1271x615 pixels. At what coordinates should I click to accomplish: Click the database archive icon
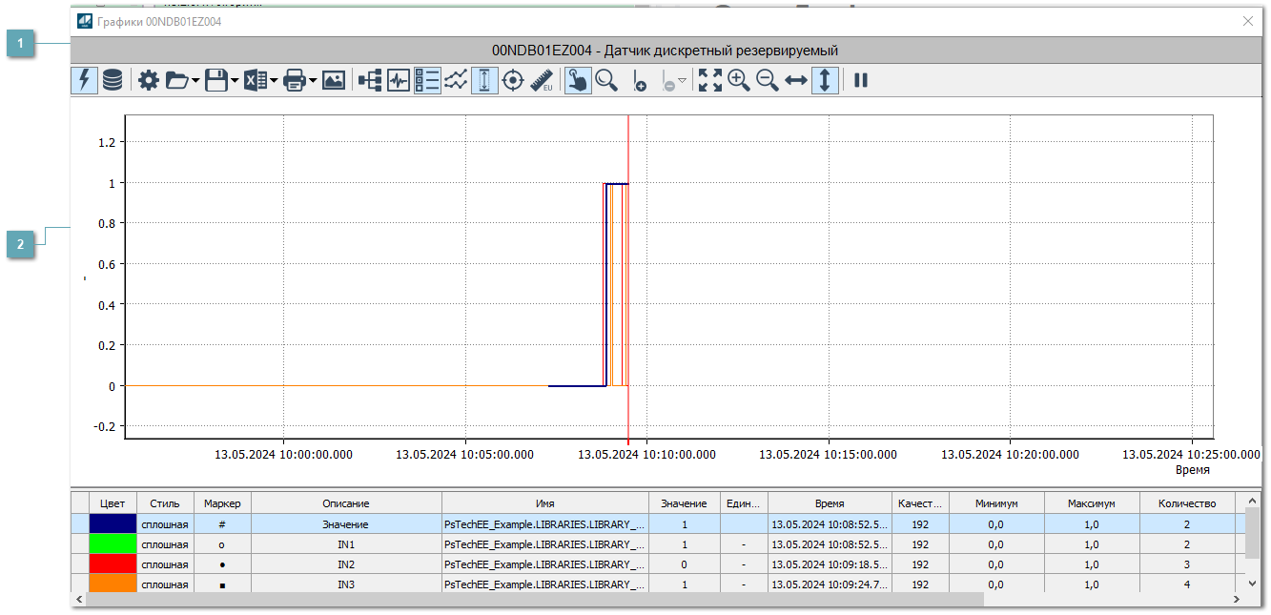113,81
